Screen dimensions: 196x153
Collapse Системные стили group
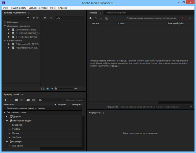[x=4, y=112]
